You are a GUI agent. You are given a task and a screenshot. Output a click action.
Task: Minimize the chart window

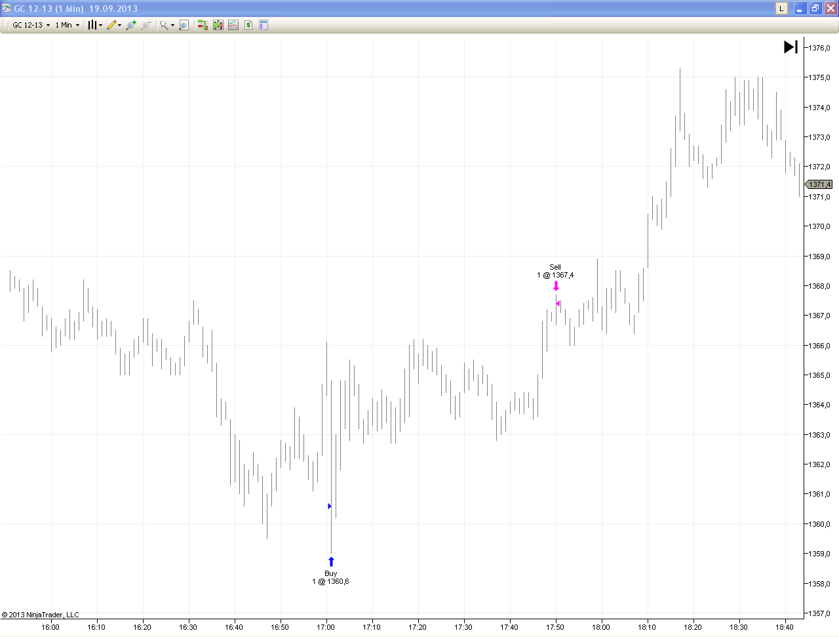[800, 9]
